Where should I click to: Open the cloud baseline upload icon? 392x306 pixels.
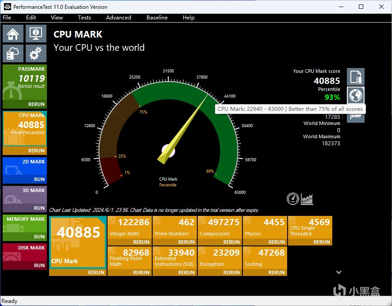tap(13, 53)
